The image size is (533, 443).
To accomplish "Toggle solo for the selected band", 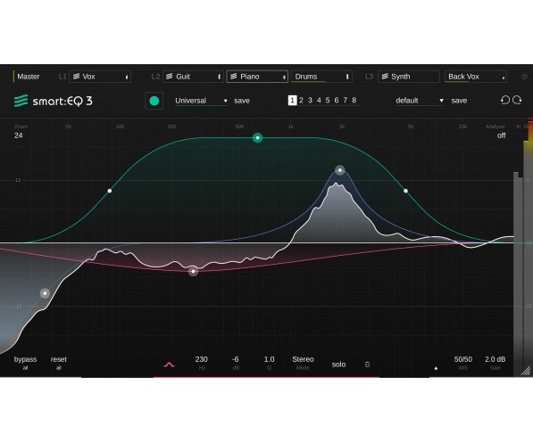I will tap(338, 365).
